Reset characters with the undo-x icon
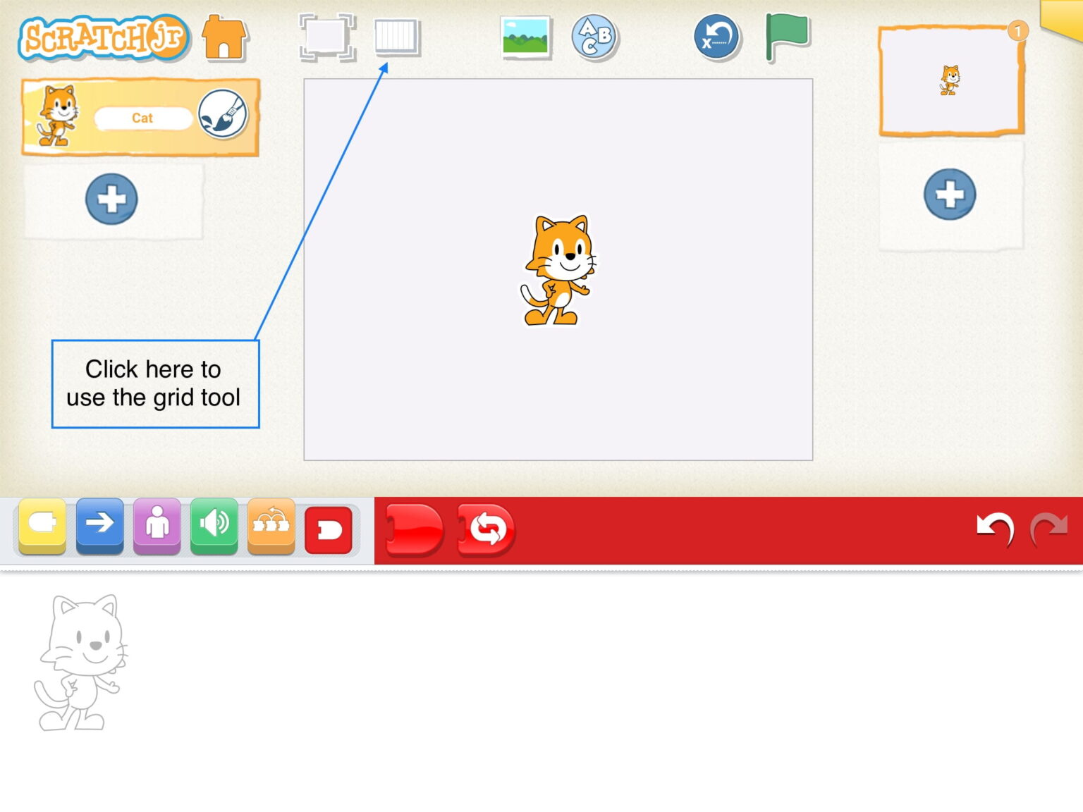 coord(716,39)
